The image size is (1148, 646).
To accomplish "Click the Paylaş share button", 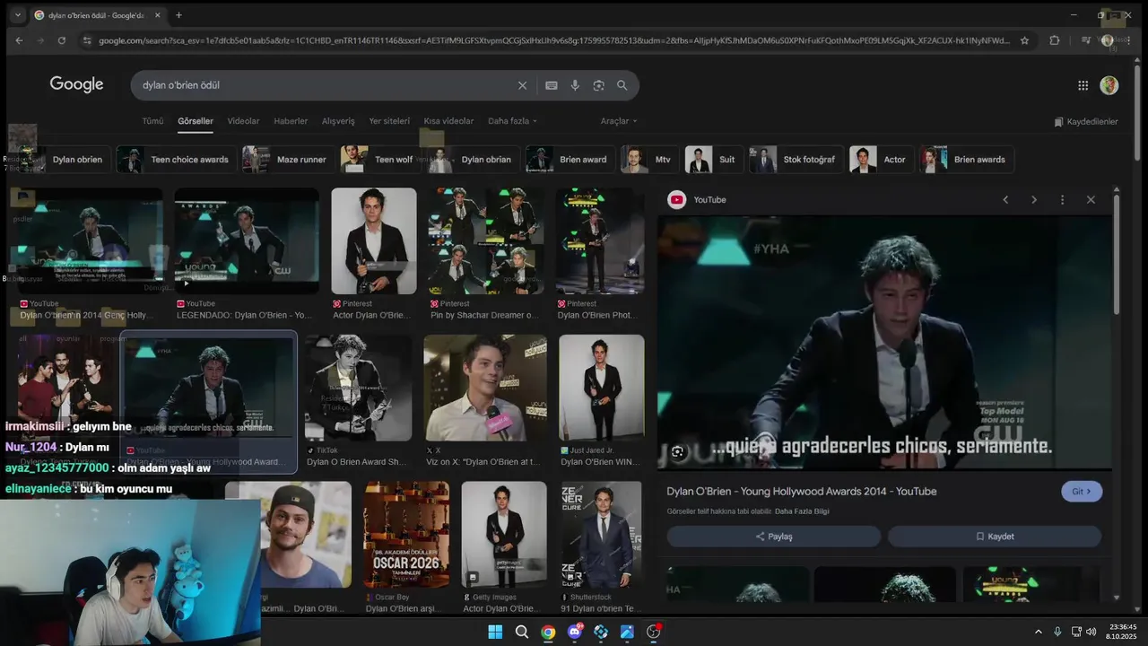I will pyautogui.click(x=774, y=537).
